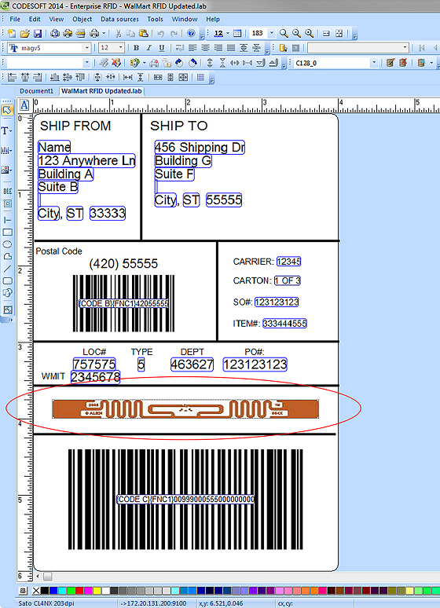Select the Text tool in sidebar
The width and height of the screenshot is (440, 608).
coord(5,130)
